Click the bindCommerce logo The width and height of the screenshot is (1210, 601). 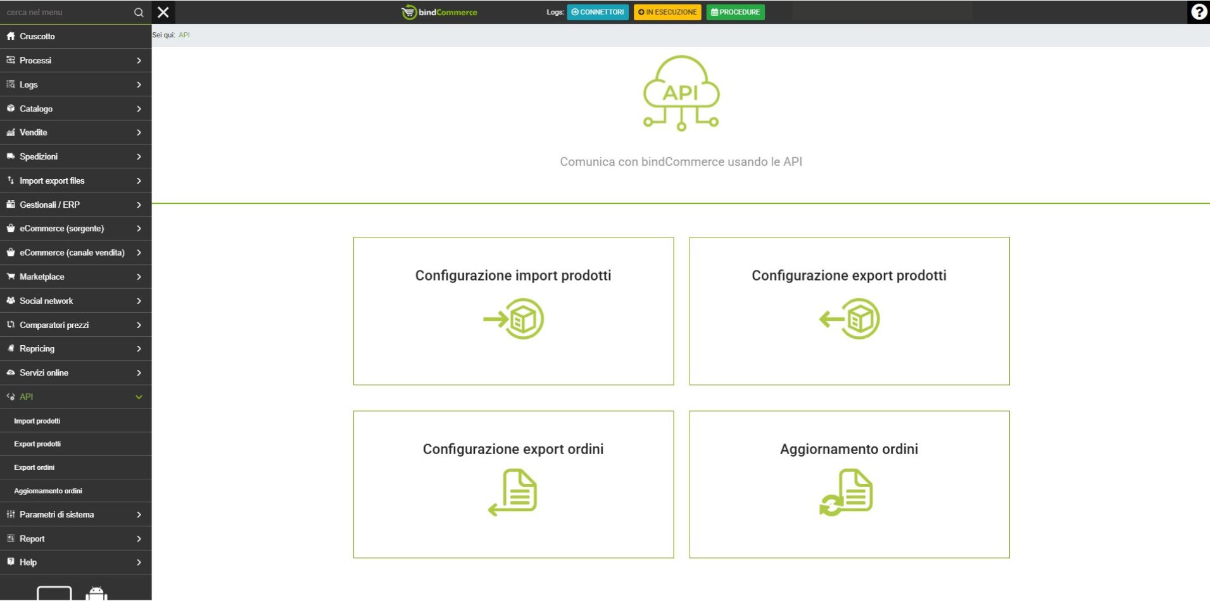439,12
